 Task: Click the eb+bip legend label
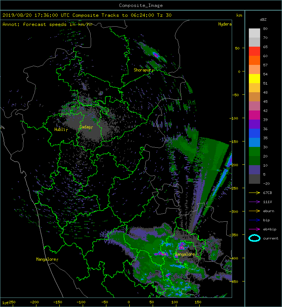pyautogui.click(x=270, y=229)
